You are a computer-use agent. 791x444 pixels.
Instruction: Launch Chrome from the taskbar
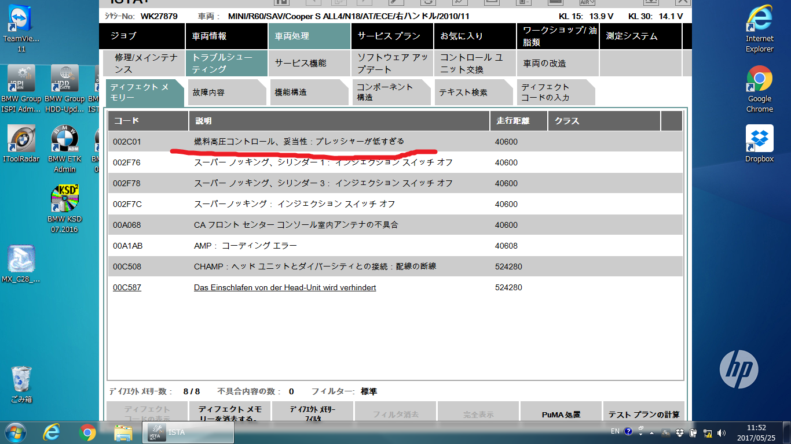tap(87, 432)
